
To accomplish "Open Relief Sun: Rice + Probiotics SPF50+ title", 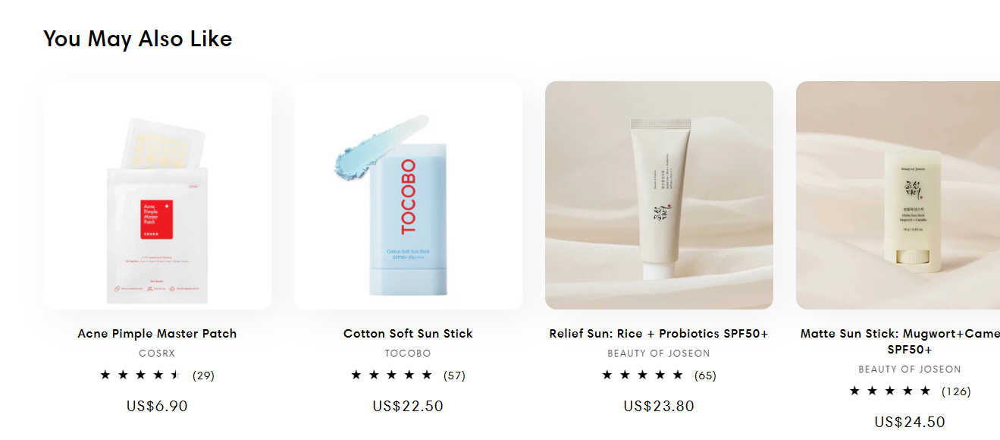I will click(x=659, y=334).
